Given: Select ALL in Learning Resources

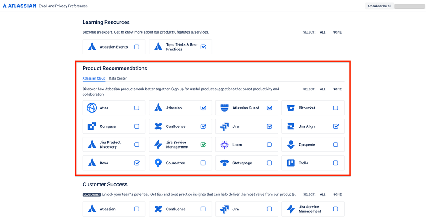Looking at the screenshot, I should click(322, 32).
